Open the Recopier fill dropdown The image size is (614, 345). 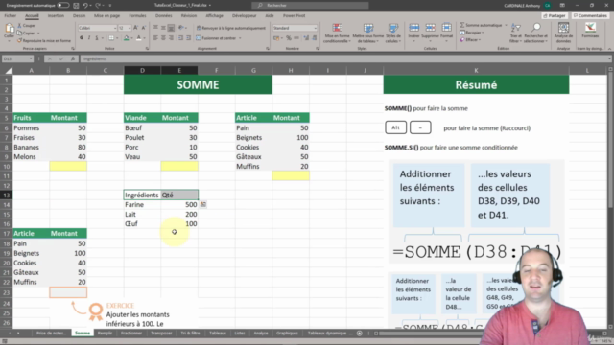tap(472, 33)
